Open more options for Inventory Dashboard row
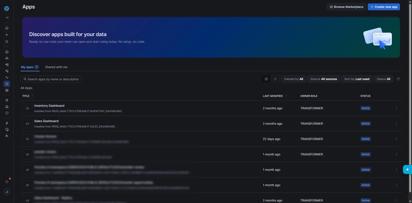 tap(397, 108)
